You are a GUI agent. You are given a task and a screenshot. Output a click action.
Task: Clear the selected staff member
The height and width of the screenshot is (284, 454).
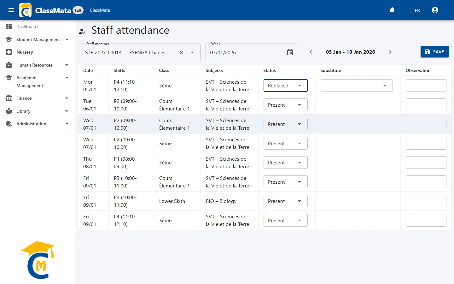click(x=182, y=52)
